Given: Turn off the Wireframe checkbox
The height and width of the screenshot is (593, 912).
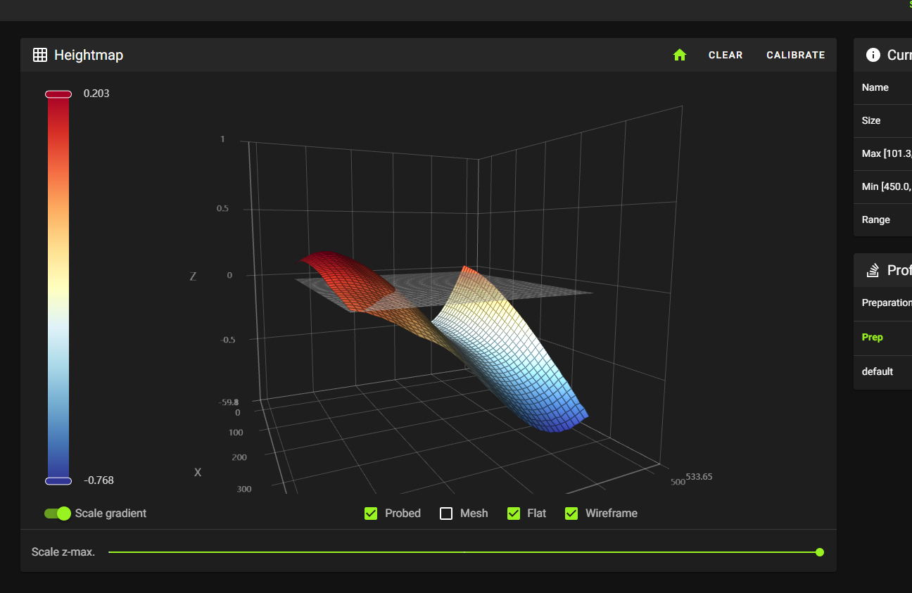Looking at the screenshot, I should tap(571, 514).
